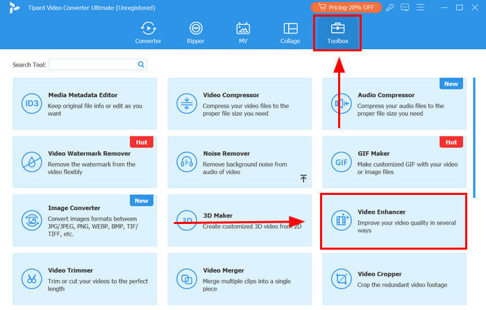Open Video Watermark Remover title

point(90,153)
